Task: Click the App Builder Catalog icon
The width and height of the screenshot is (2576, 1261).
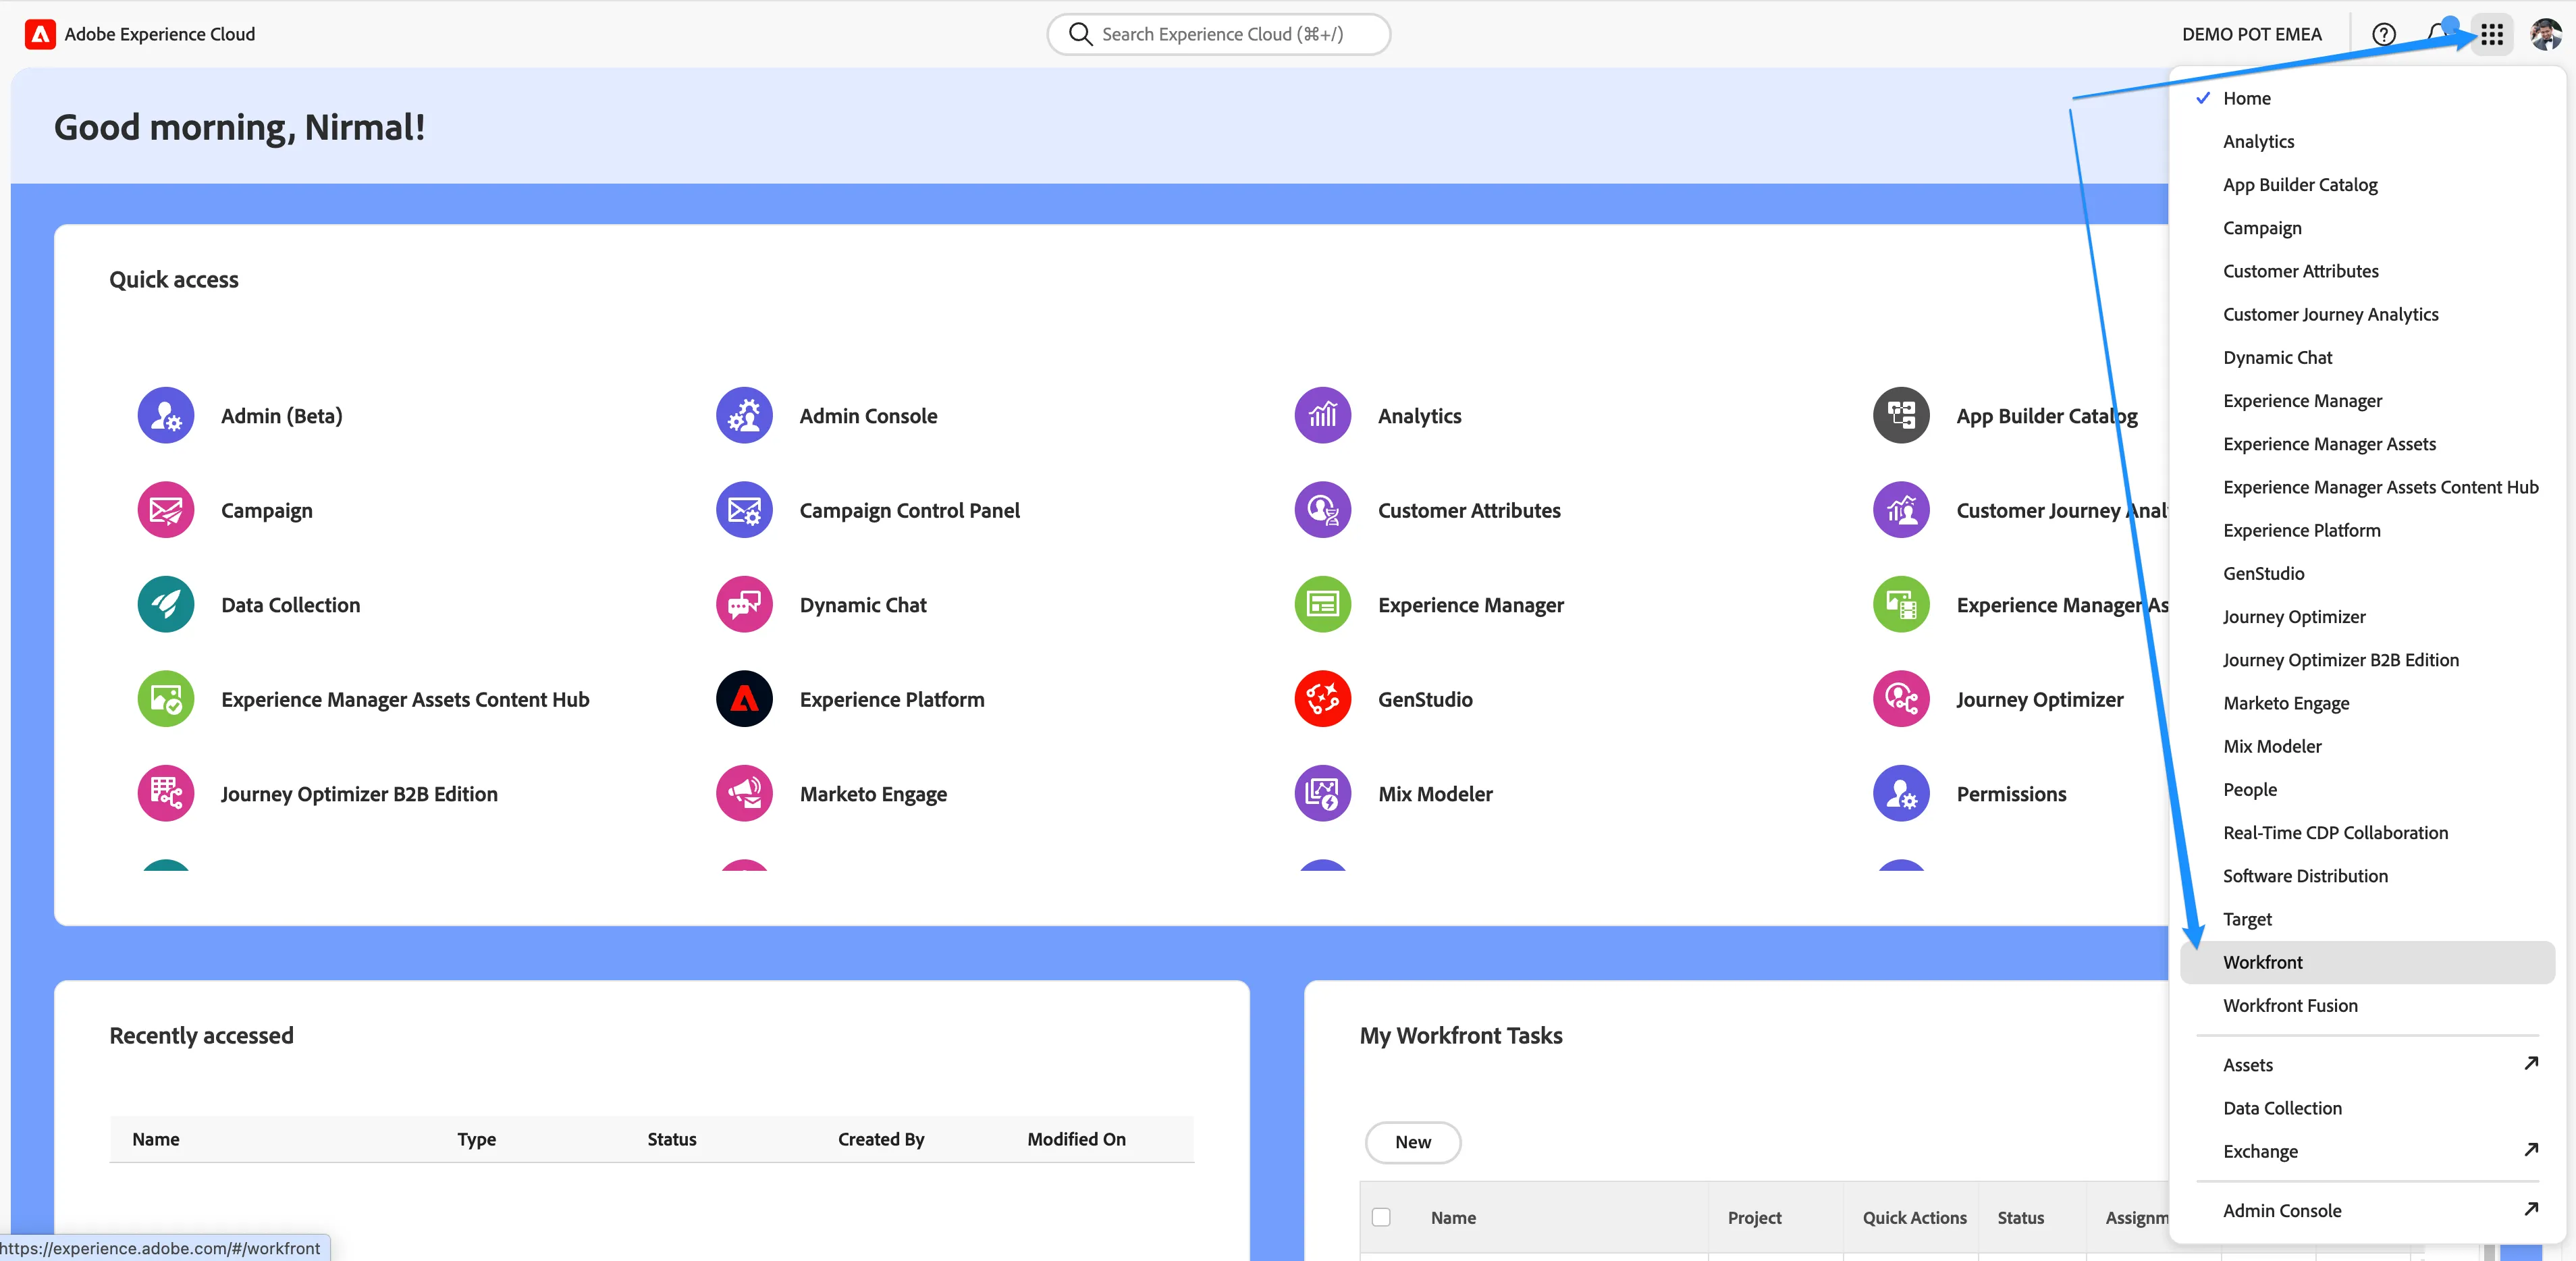Action: [1900, 415]
